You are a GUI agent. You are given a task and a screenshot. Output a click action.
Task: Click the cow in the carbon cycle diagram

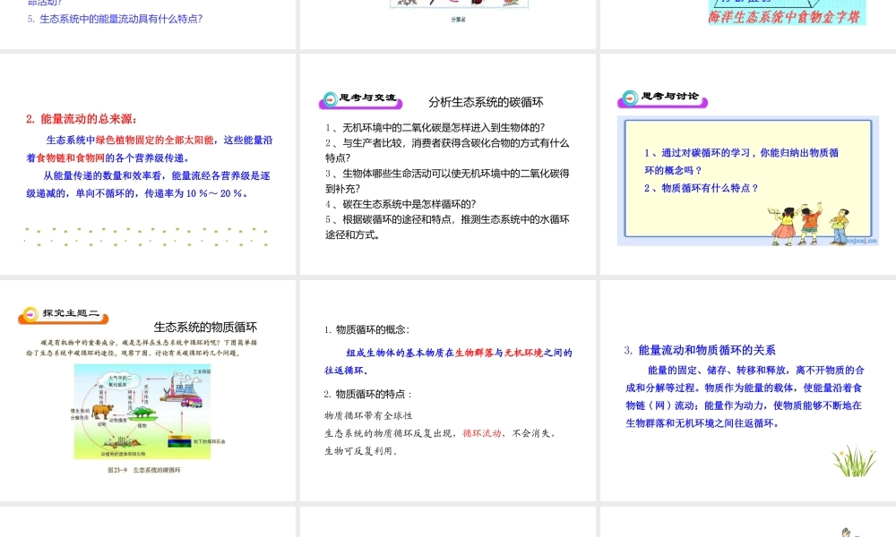[x=102, y=413]
